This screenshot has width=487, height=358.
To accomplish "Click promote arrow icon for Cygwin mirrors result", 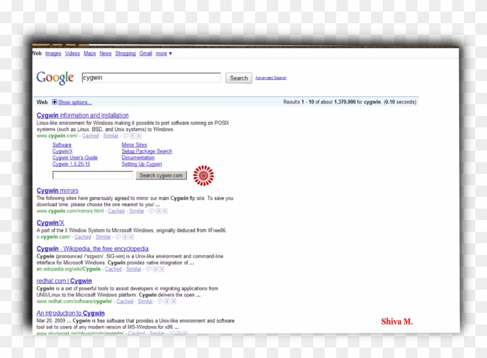I will click(x=158, y=211).
